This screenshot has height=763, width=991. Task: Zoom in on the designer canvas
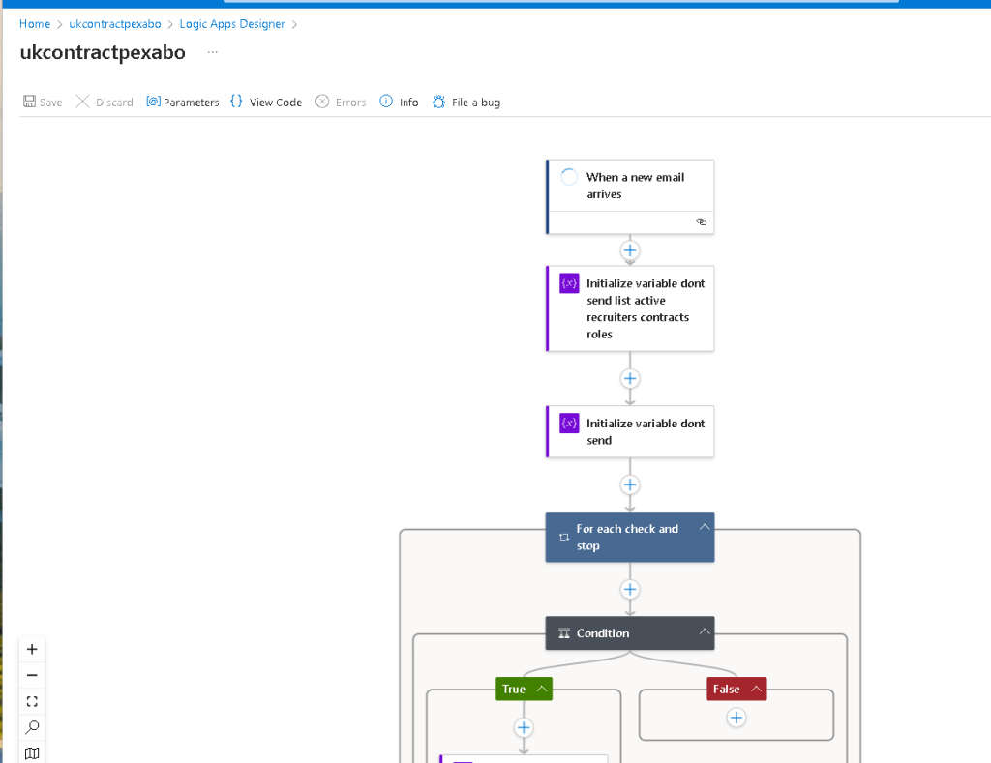tap(32, 649)
